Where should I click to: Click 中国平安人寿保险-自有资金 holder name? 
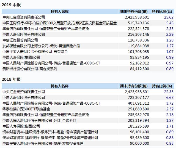[x=35, y=52]
